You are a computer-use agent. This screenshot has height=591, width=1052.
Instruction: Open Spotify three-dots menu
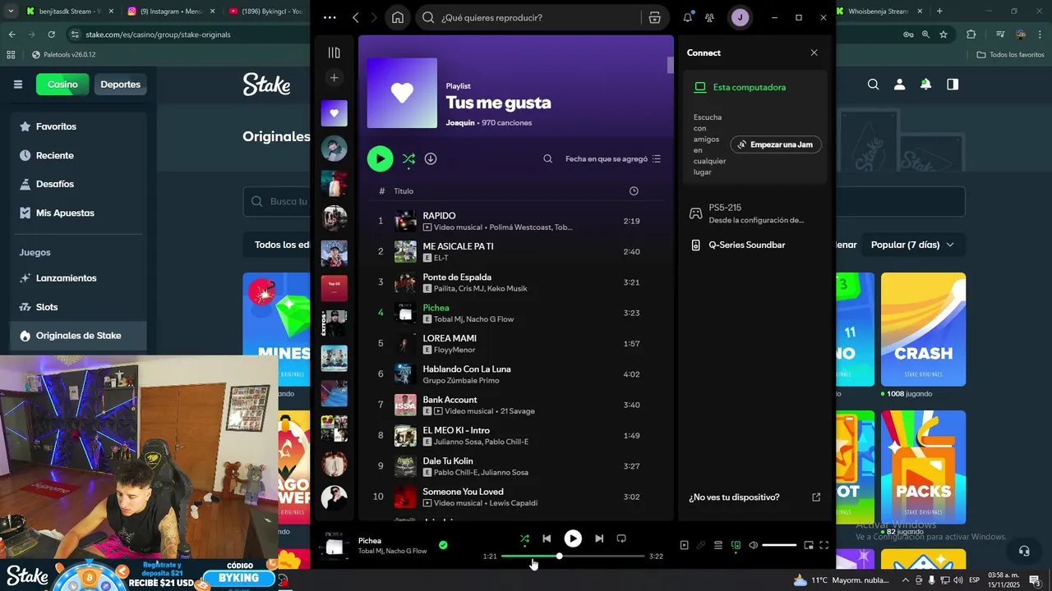tap(330, 17)
